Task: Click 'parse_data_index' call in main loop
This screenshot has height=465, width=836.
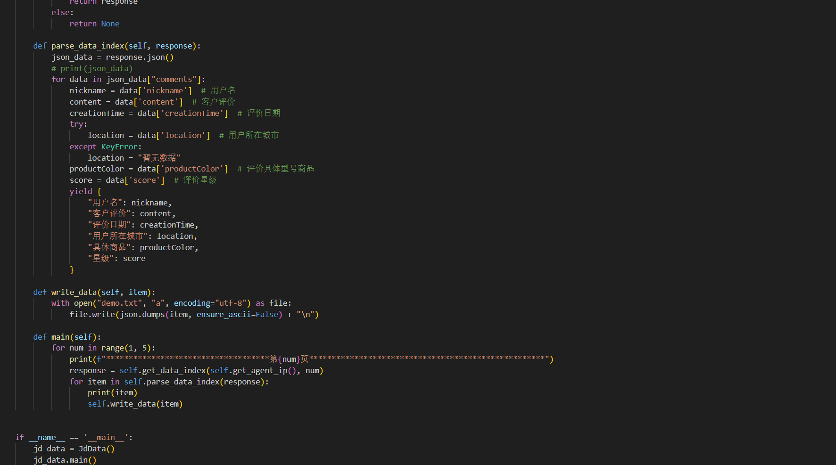Action: click(183, 382)
